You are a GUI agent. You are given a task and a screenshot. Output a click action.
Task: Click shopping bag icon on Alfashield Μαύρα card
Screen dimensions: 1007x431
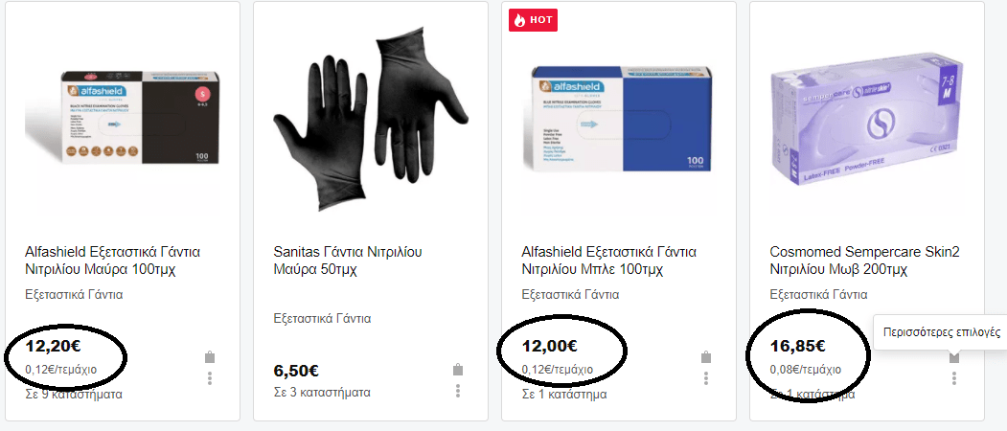(210, 357)
